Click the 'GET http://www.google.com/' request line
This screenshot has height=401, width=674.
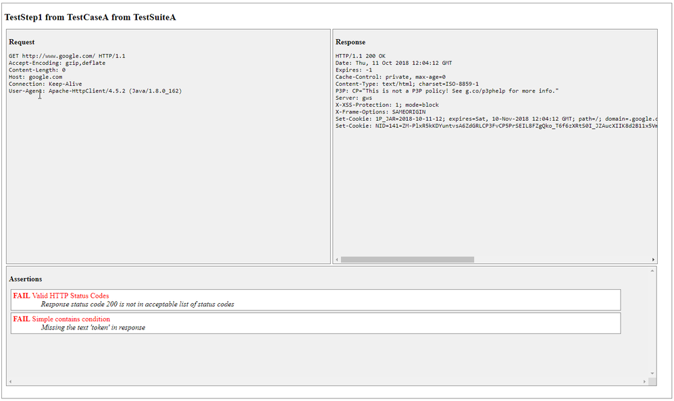(67, 56)
